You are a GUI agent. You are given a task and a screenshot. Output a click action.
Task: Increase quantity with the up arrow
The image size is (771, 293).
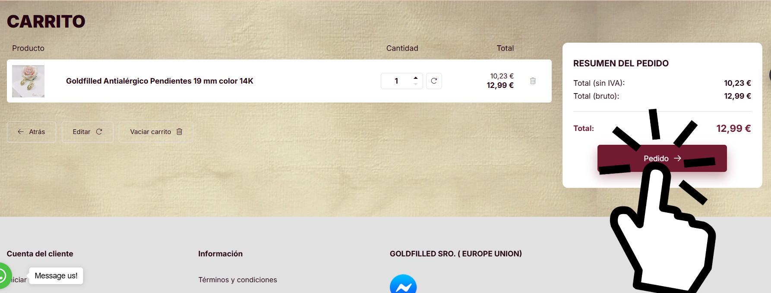point(415,78)
